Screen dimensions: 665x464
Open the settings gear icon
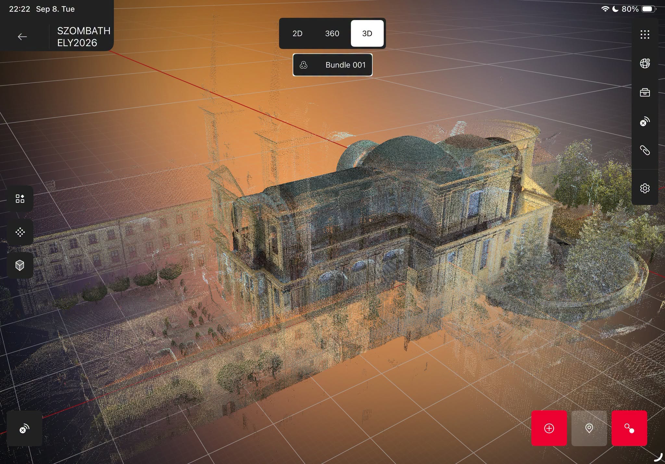[645, 188]
